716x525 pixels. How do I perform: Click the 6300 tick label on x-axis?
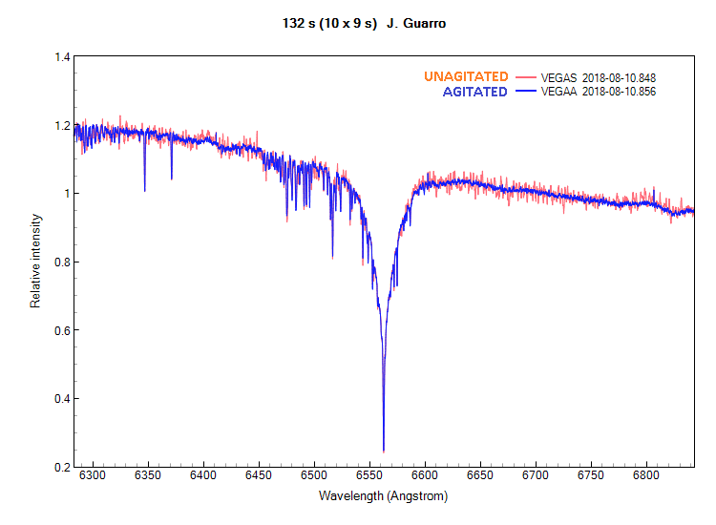coord(93,476)
